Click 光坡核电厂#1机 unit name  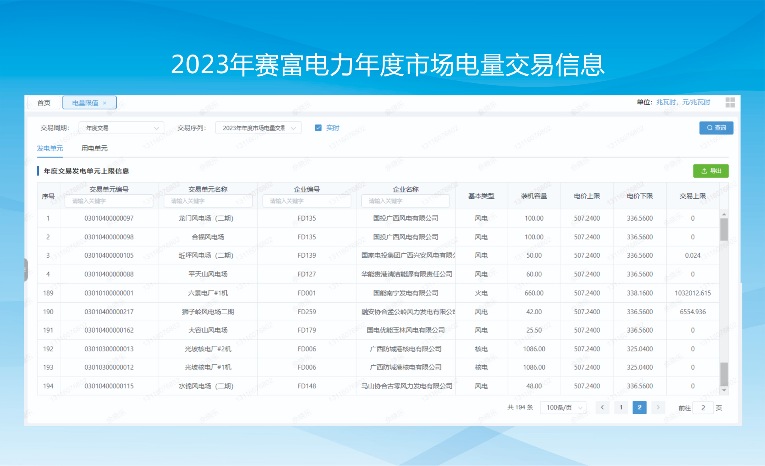coord(208,367)
